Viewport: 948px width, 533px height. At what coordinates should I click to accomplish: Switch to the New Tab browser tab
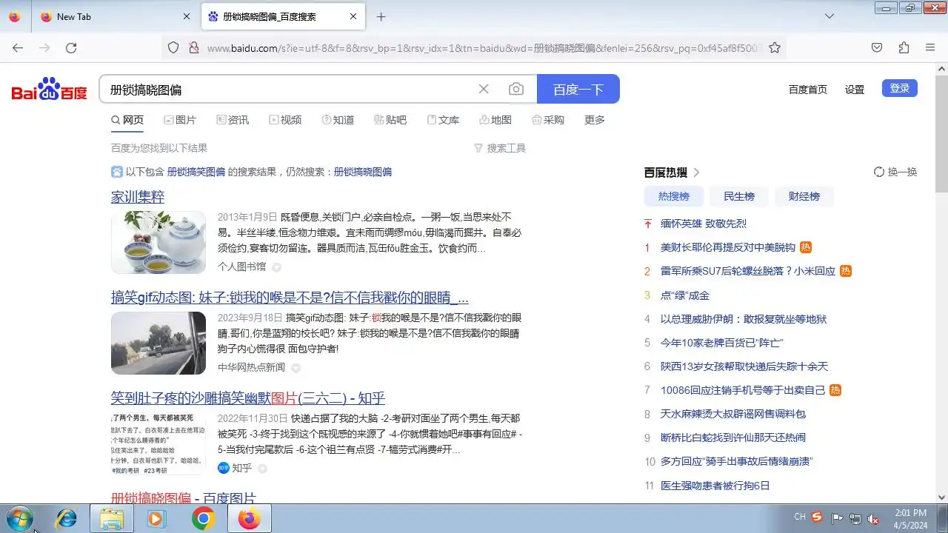116,16
